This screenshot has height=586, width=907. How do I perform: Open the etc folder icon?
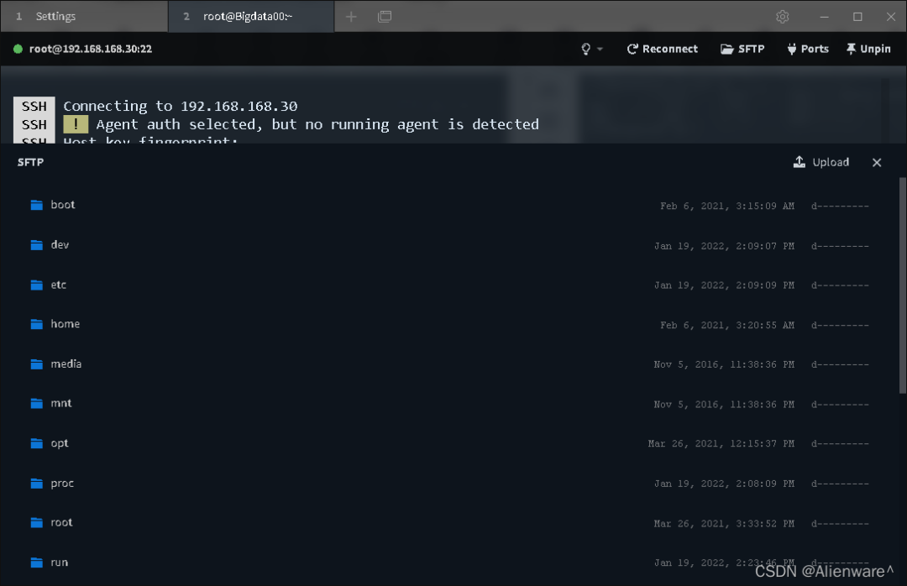click(x=37, y=285)
